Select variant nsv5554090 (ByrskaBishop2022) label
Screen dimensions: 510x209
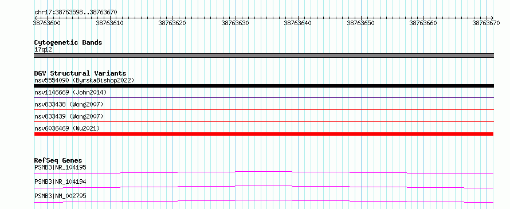(x=84, y=80)
